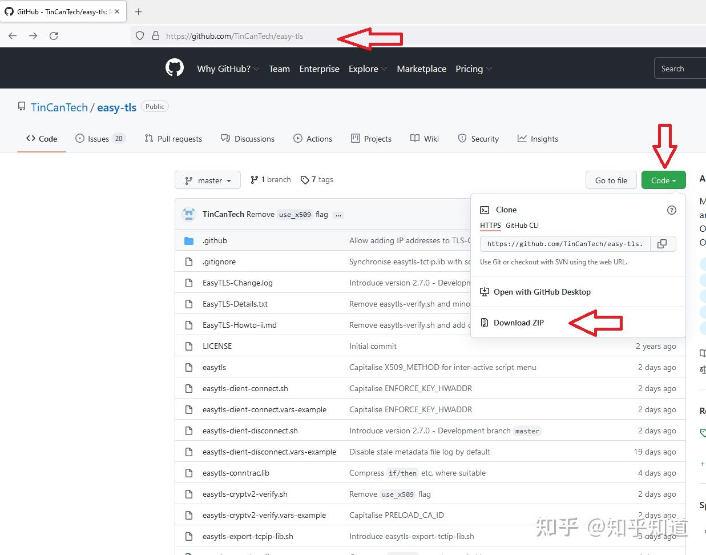This screenshot has height=555, width=706.
Task: Open the Security tab of the repository
Action: tap(478, 138)
